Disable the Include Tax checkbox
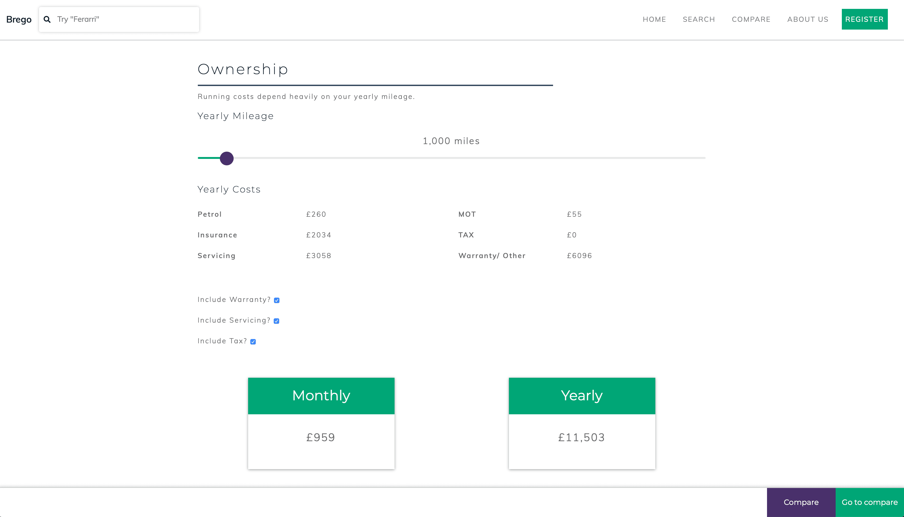 253,341
